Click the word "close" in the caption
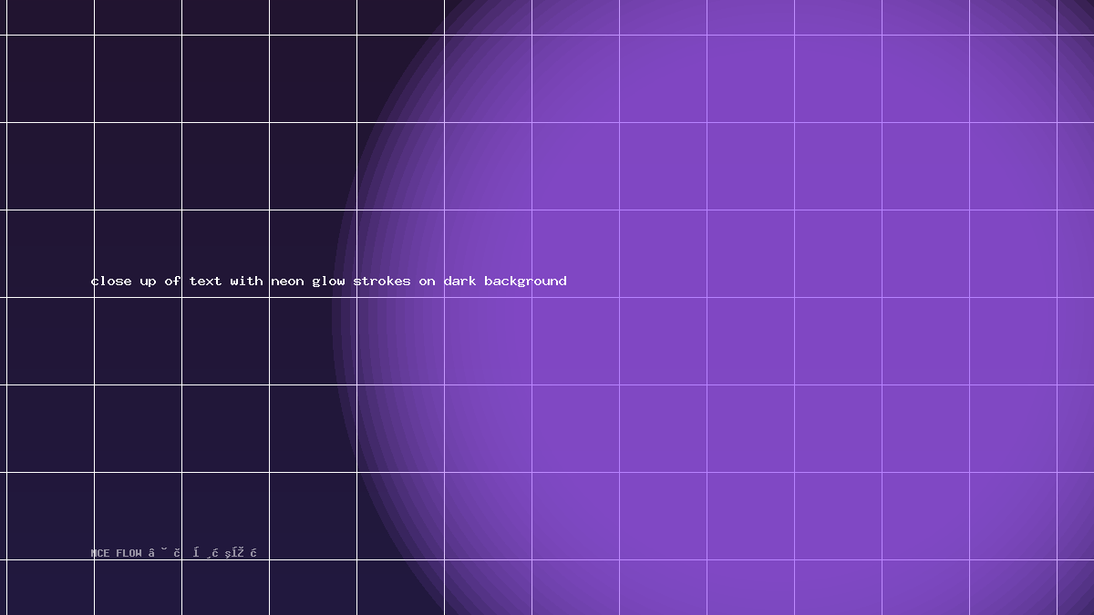Viewport: 1094px width, 615px height. [111, 281]
